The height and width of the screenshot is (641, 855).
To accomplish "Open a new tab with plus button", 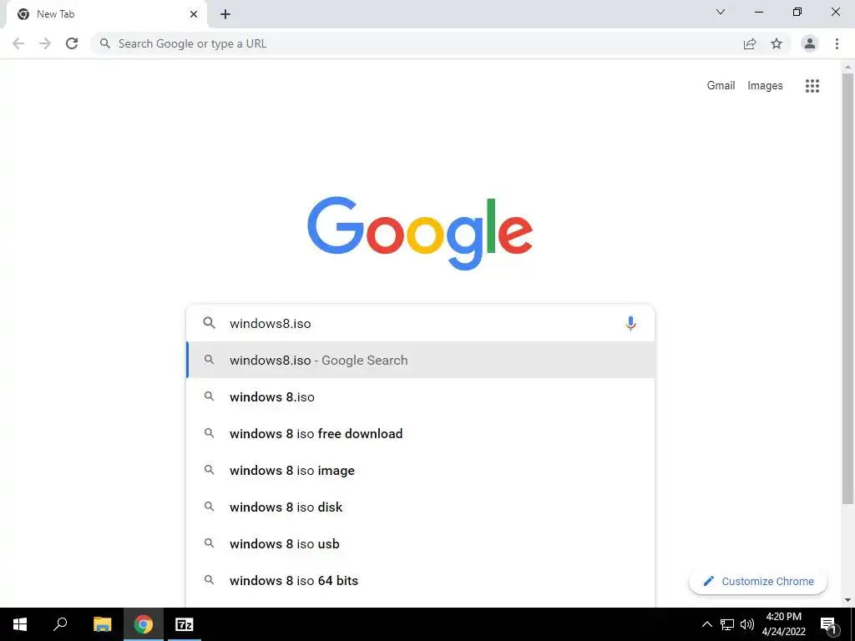I will point(225,14).
